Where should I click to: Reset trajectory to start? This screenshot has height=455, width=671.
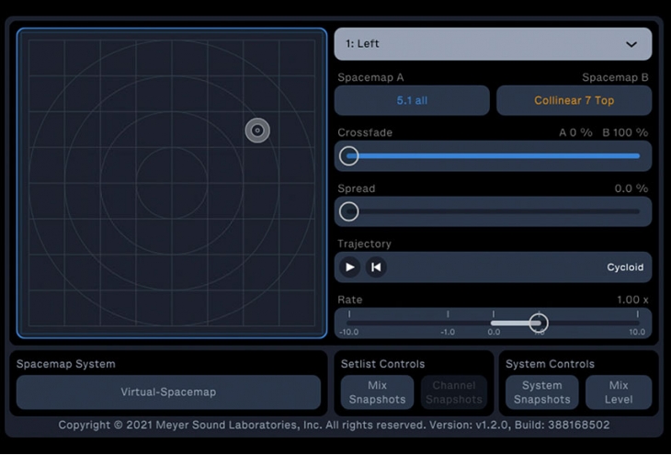point(376,267)
